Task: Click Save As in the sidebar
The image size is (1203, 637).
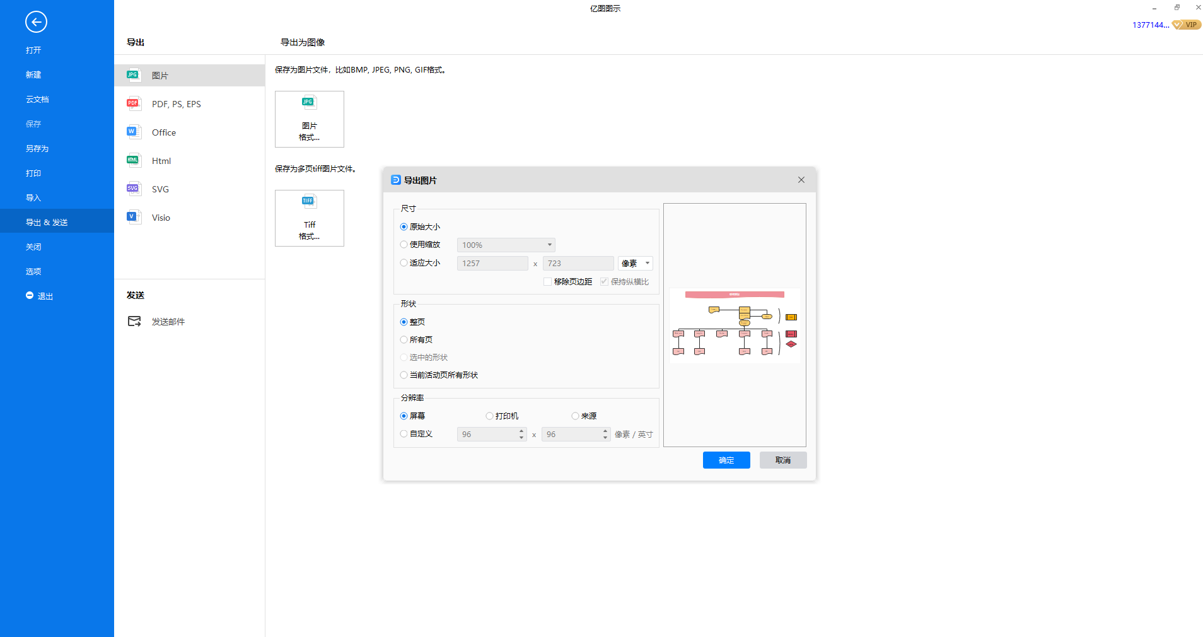Action: click(x=37, y=149)
